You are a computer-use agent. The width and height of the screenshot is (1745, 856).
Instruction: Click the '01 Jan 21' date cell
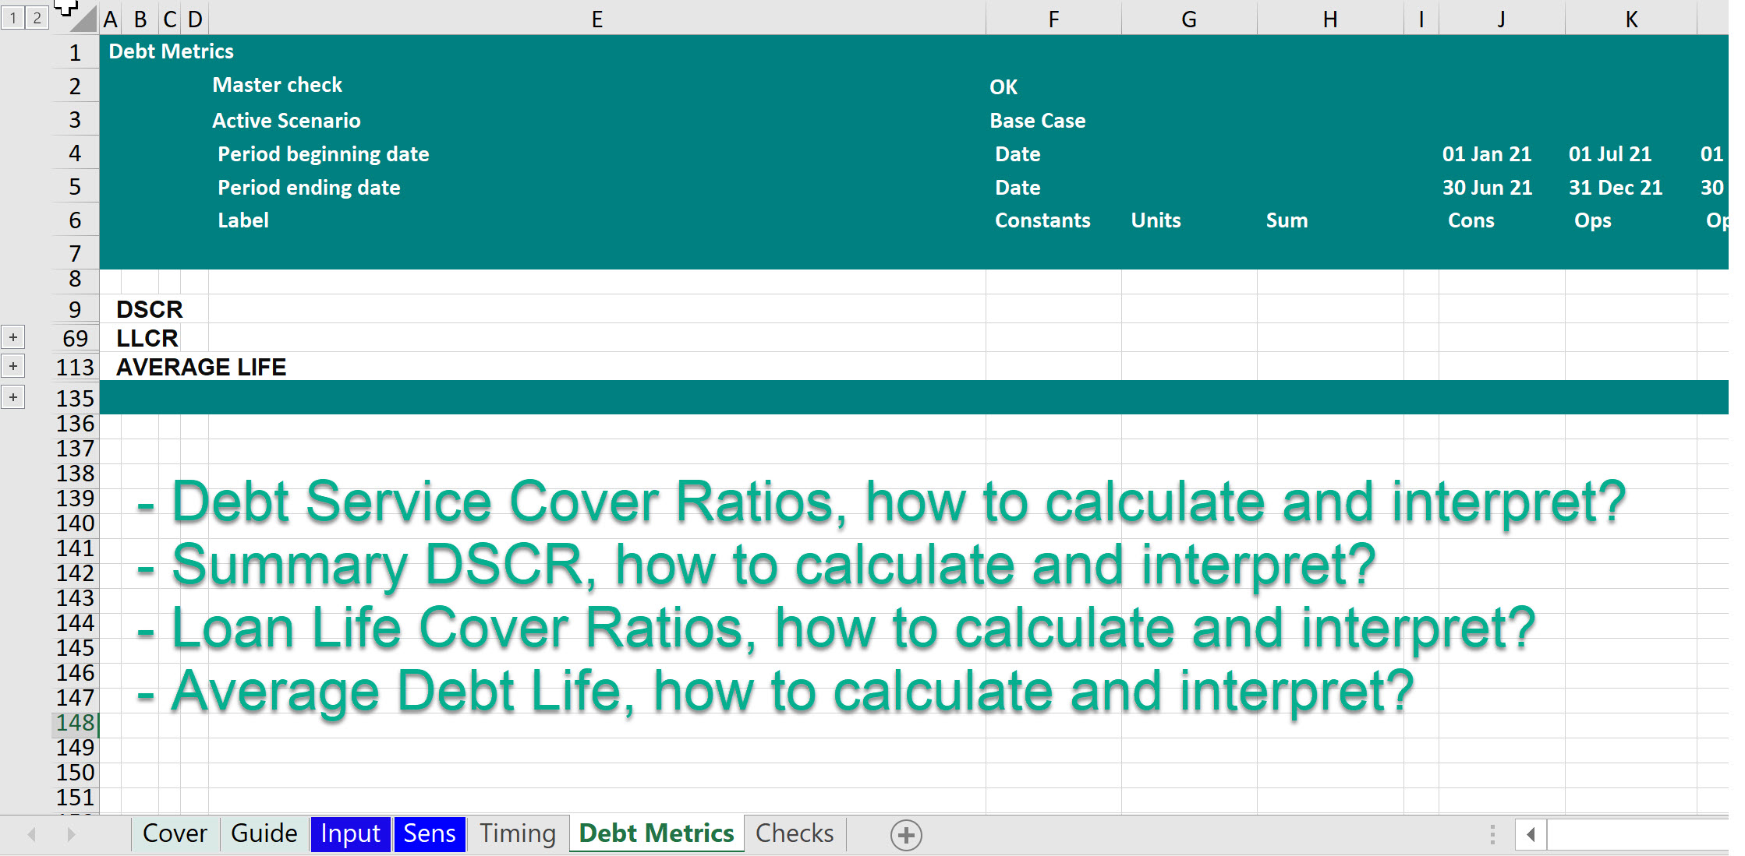[x=1487, y=154]
